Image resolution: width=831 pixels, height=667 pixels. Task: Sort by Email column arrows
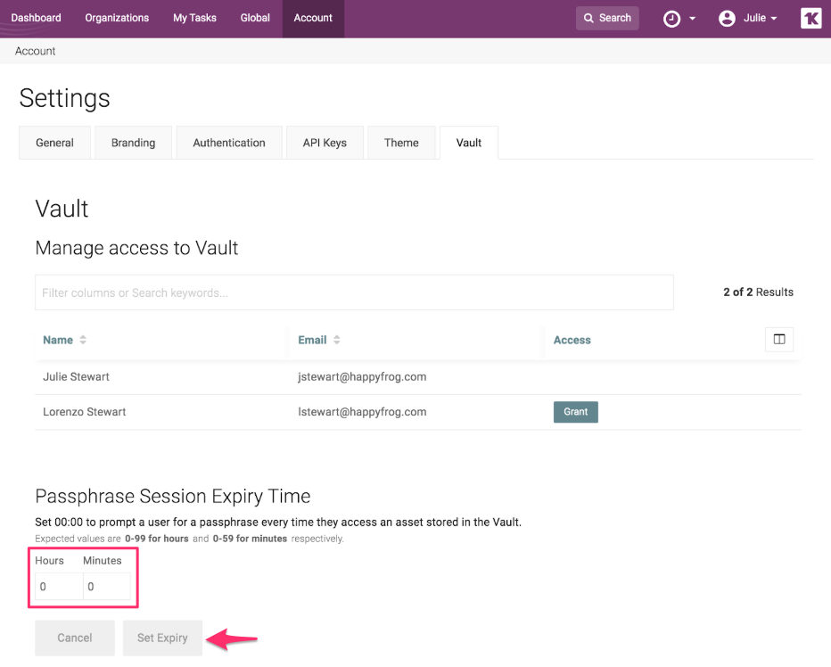pos(337,341)
